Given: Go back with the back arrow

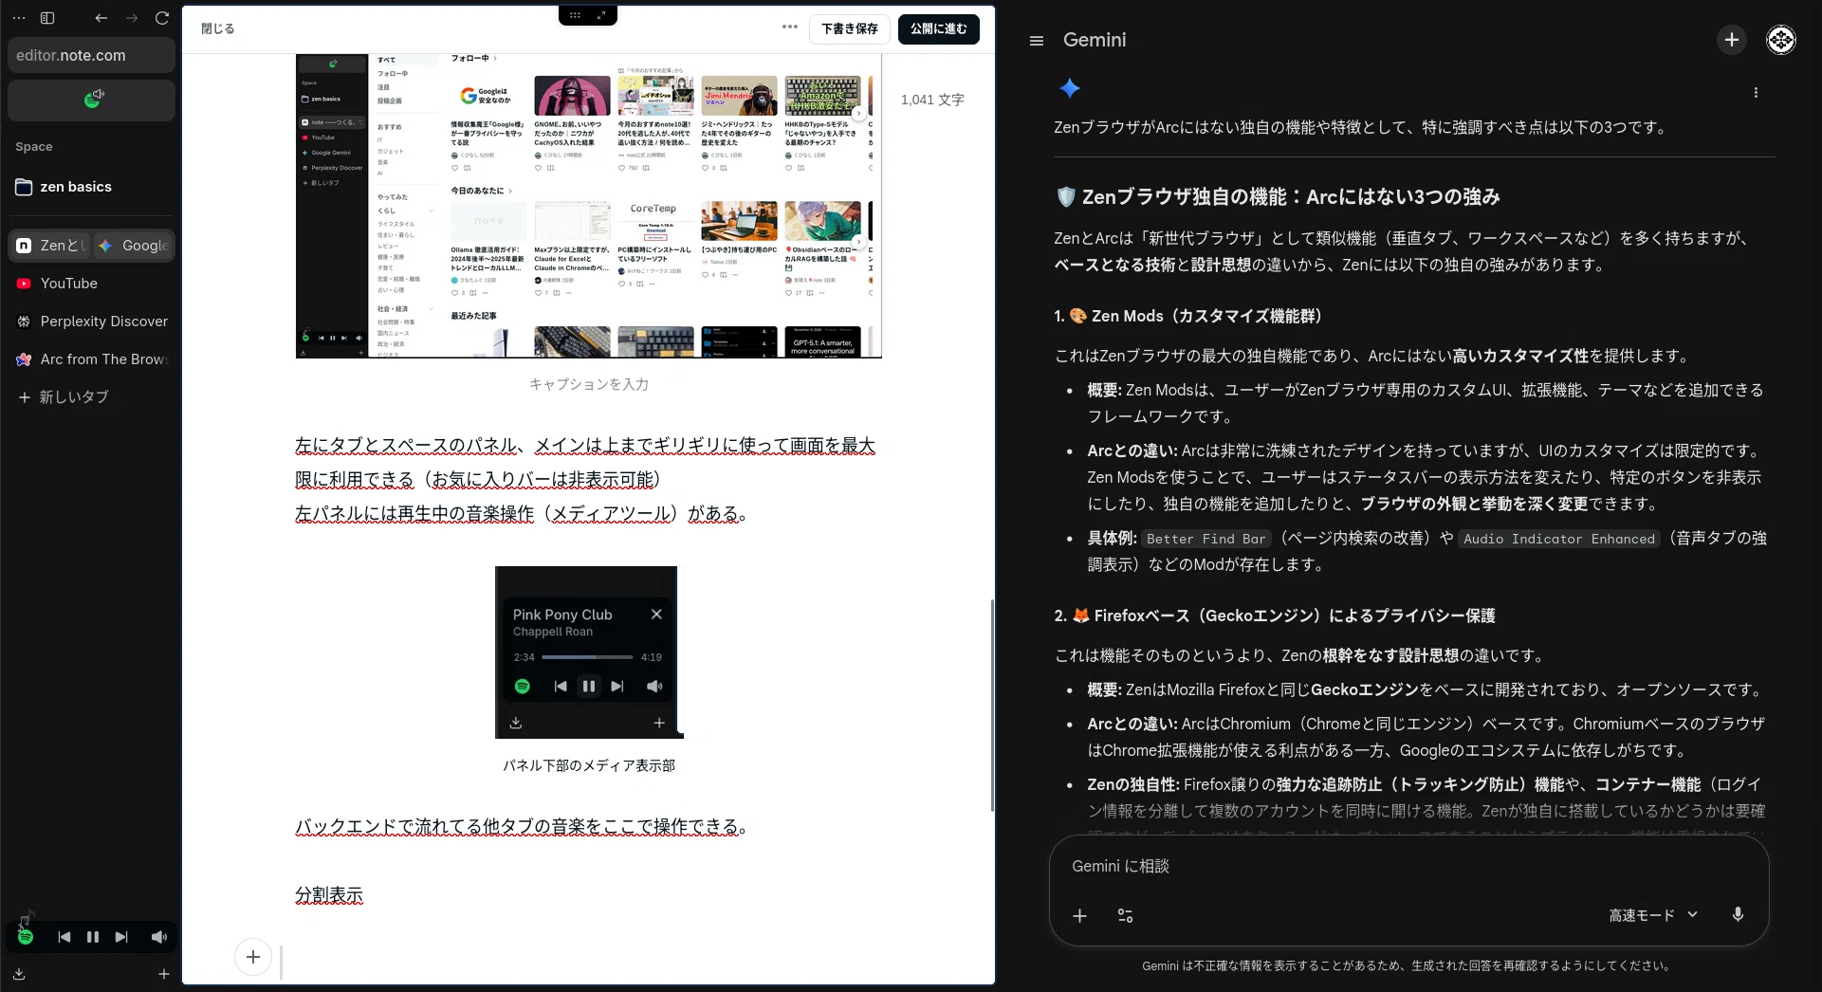Looking at the screenshot, I should pyautogui.click(x=101, y=18).
